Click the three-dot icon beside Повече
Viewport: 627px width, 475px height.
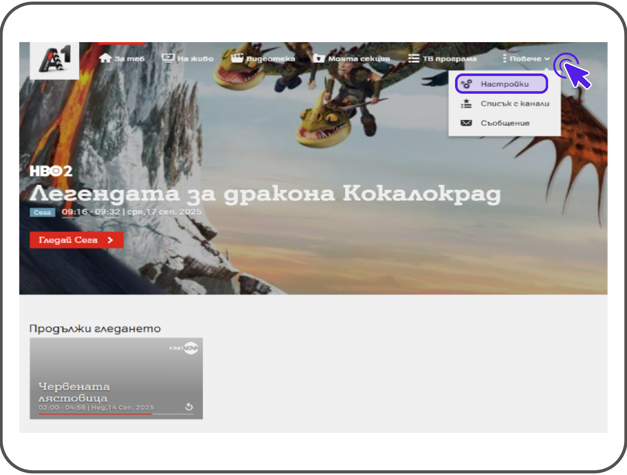[x=504, y=59]
